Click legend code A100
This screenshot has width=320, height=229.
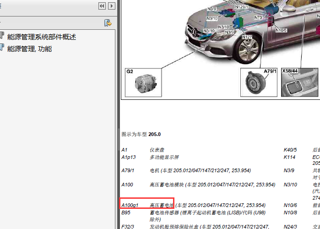(x=127, y=185)
